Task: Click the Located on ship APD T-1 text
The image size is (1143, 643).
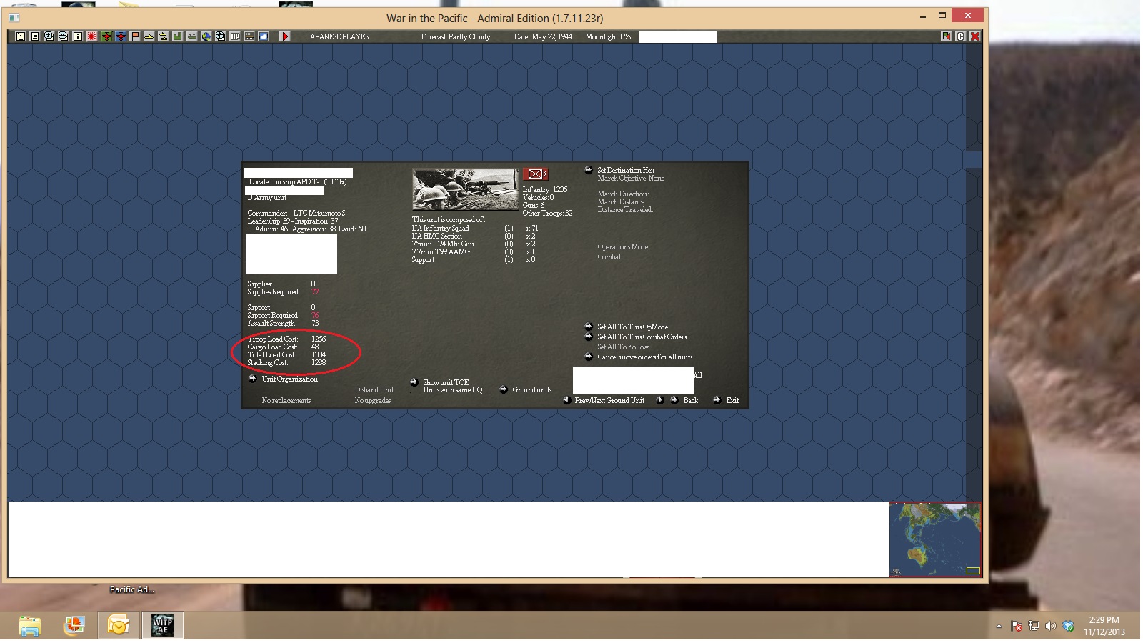Action: (x=298, y=181)
